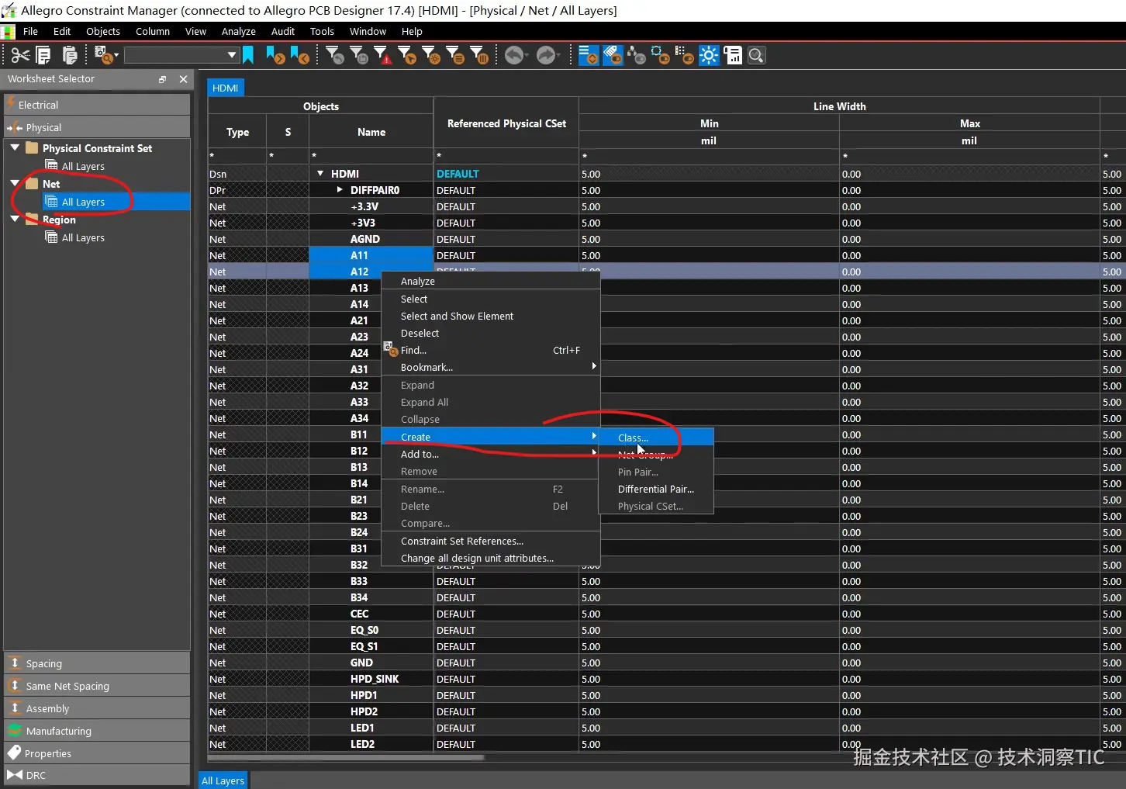Collapse the HDMI design row
The image size is (1126, 789).
tap(320, 174)
